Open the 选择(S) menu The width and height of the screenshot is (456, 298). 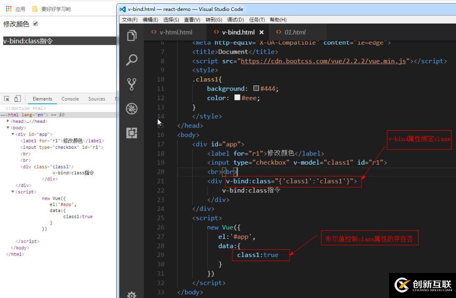click(171, 20)
